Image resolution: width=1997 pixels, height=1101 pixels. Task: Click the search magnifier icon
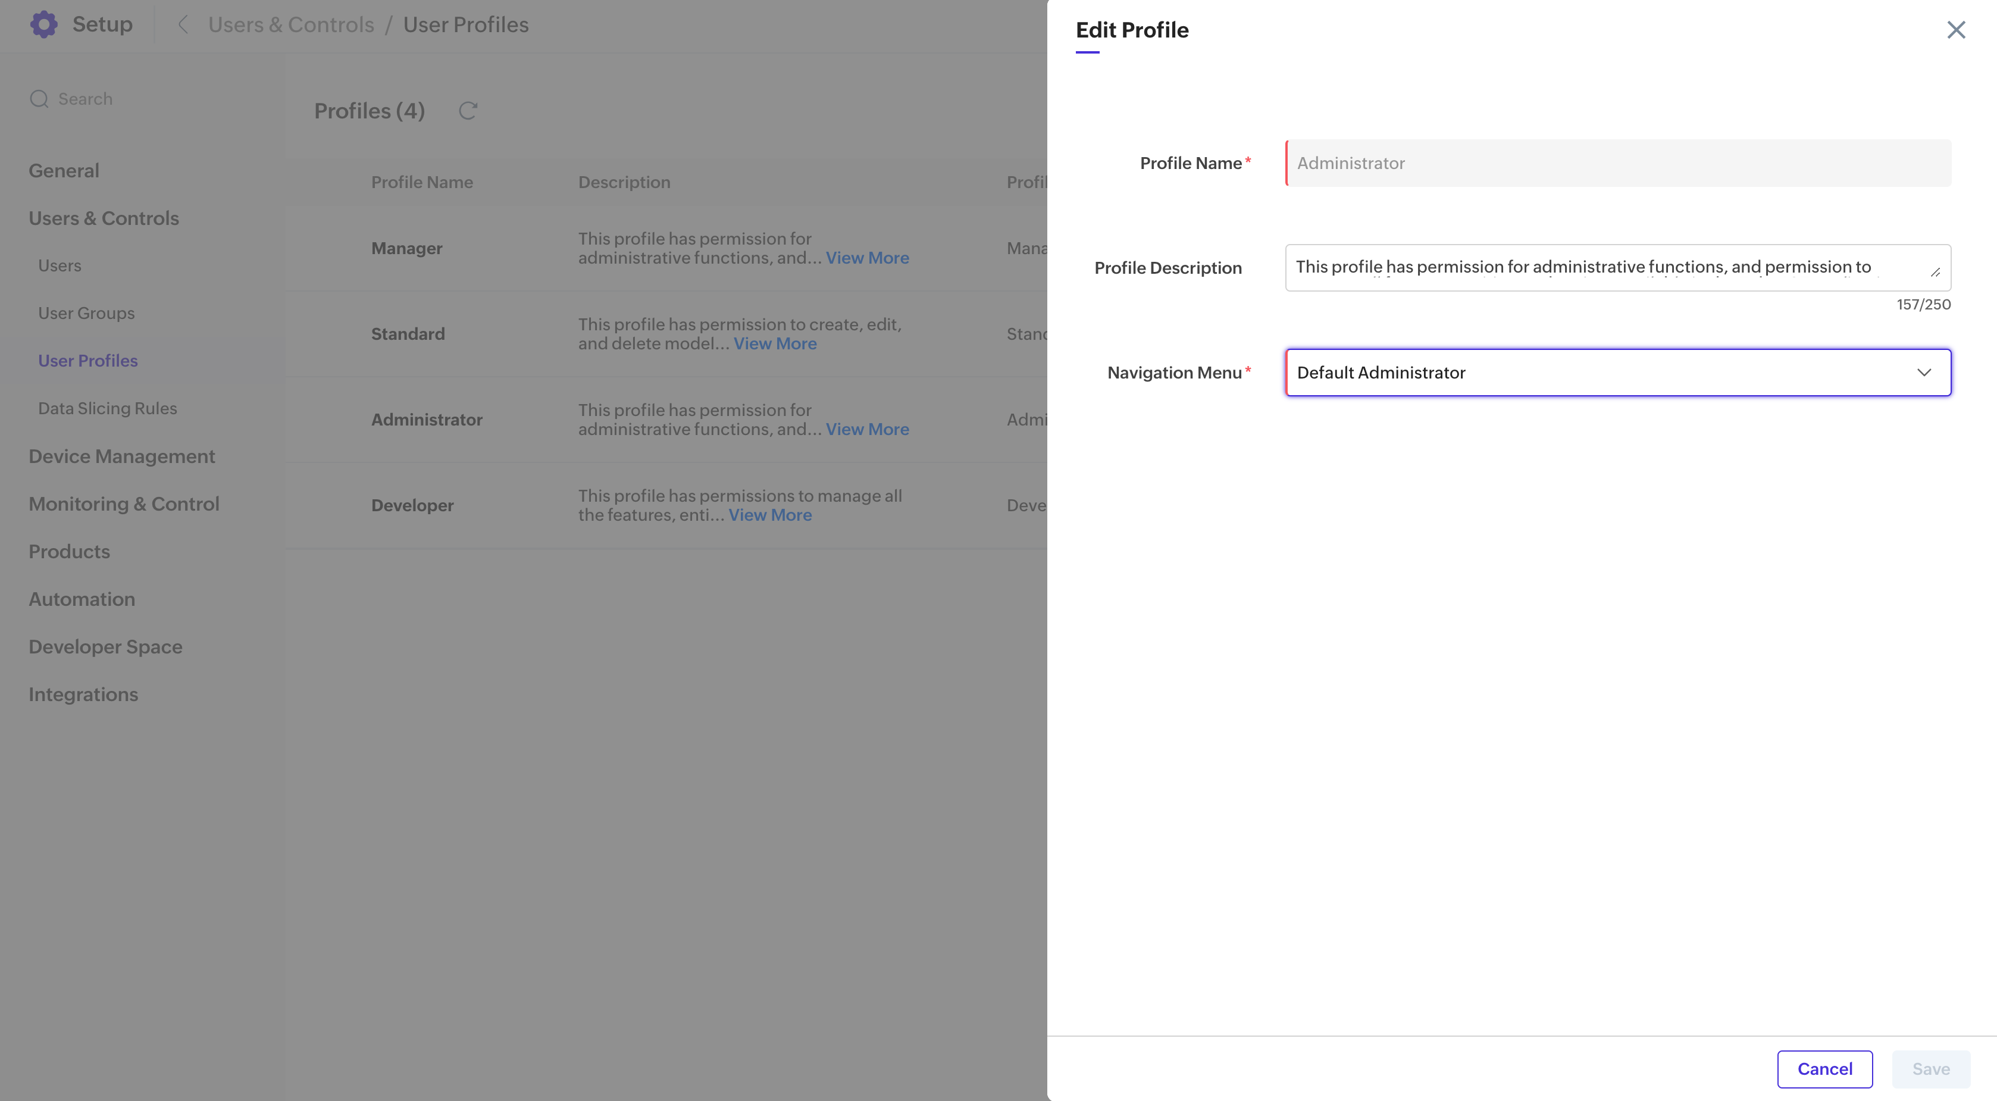(39, 98)
